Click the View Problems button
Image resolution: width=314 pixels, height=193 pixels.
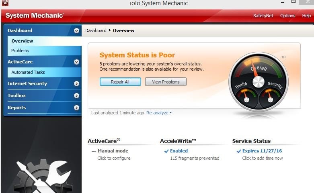[166, 82]
